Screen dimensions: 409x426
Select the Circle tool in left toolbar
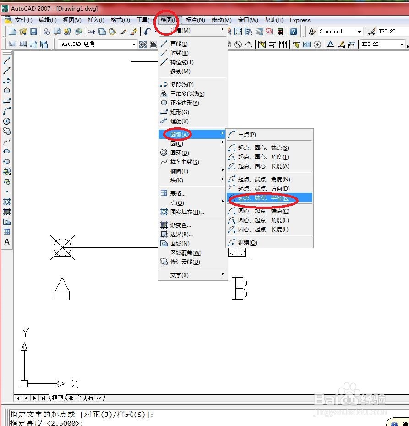point(7,121)
